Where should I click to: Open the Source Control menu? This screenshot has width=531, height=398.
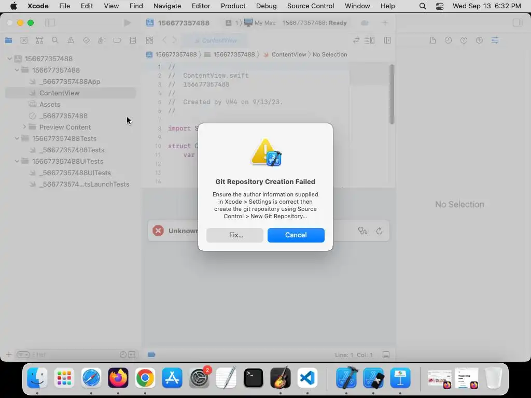click(311, 6)
